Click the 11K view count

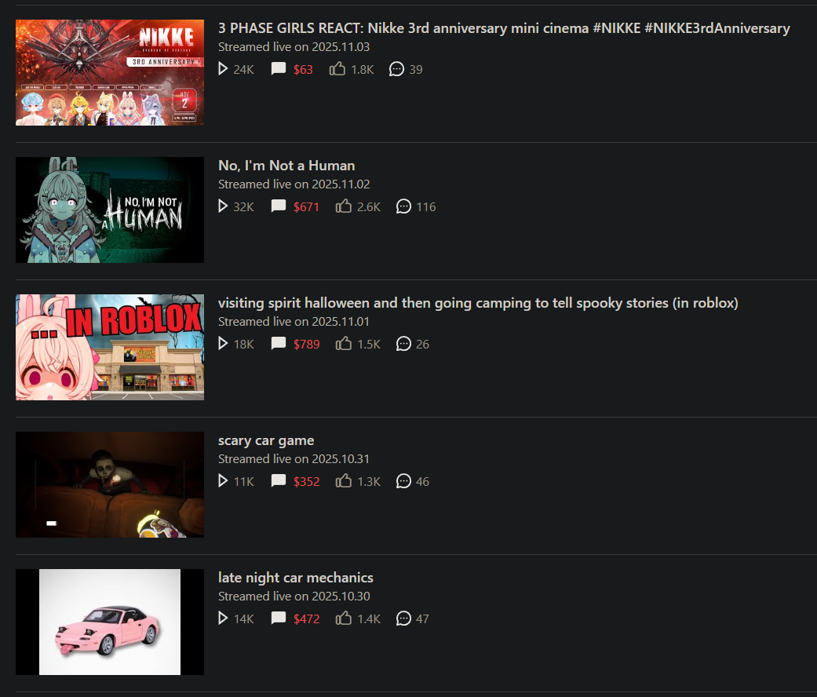[x=243, y=481]
